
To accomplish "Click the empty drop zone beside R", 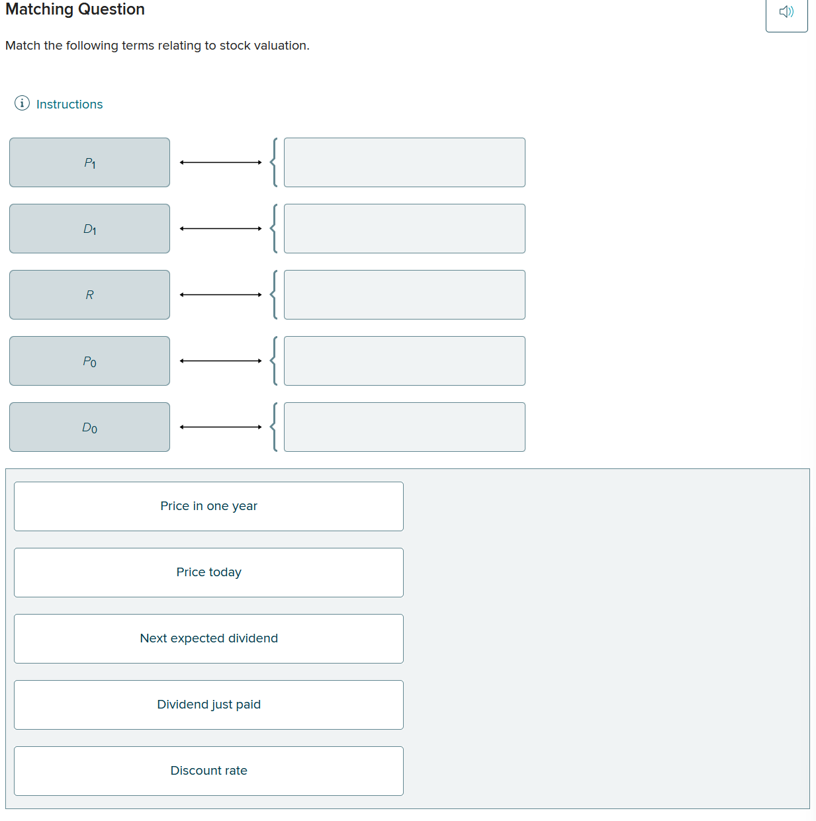I will (404, 294).
